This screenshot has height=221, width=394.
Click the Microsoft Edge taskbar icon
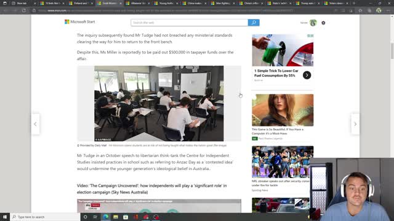tap(105, 217)
